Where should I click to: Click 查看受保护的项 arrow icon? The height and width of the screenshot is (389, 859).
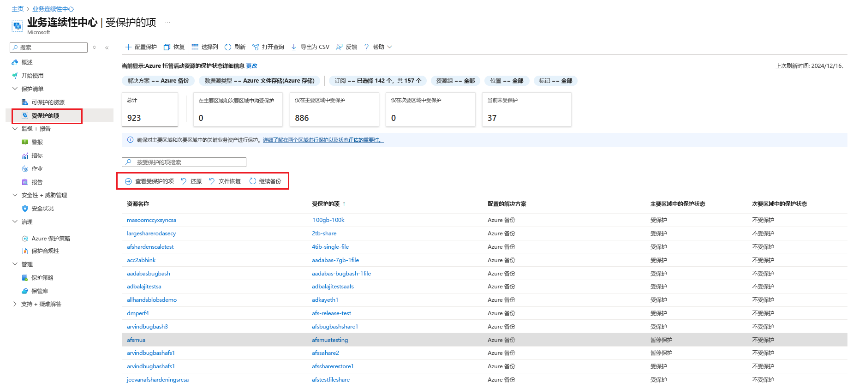click(128, 181)
